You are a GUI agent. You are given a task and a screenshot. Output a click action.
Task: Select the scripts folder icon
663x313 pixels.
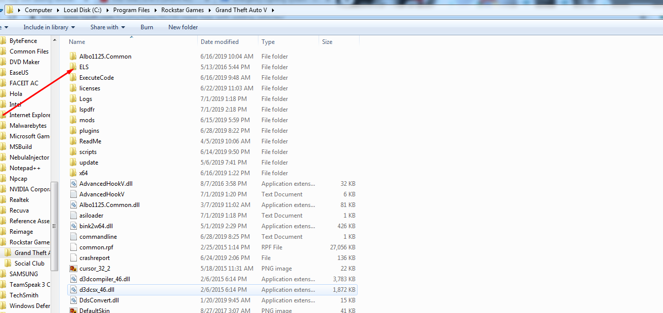[x=73, y=152]
